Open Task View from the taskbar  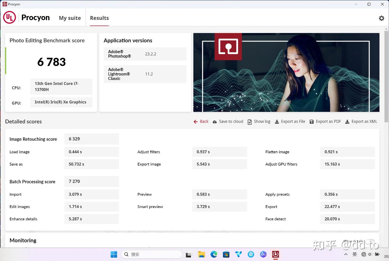(x=189, y=254)
